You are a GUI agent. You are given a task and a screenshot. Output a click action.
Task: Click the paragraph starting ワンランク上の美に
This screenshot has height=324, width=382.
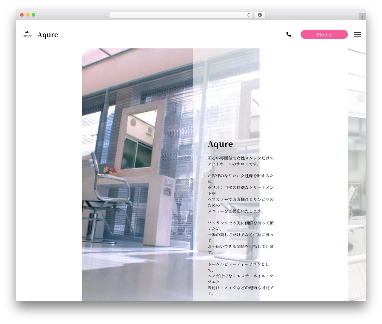click(241, 237)
